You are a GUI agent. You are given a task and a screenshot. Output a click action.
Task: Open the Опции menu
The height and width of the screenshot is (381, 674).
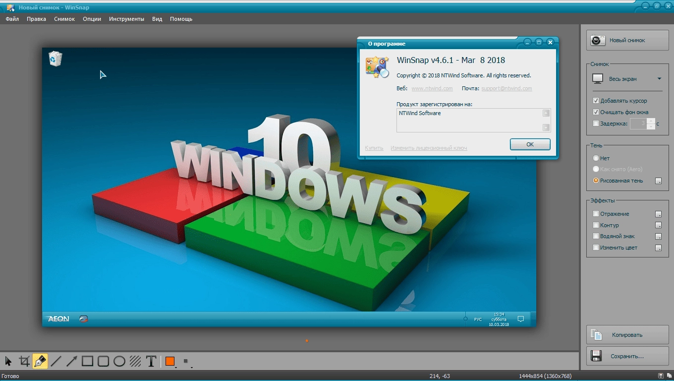click(92, 19)
